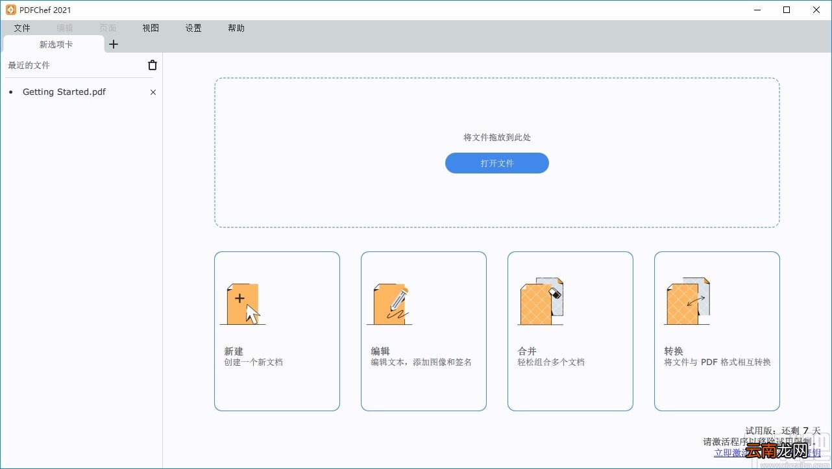This screenshot has height=469, width=832.
Task: Remove Getting Started.pdf from recent list
Action: (x=153, y=92)
